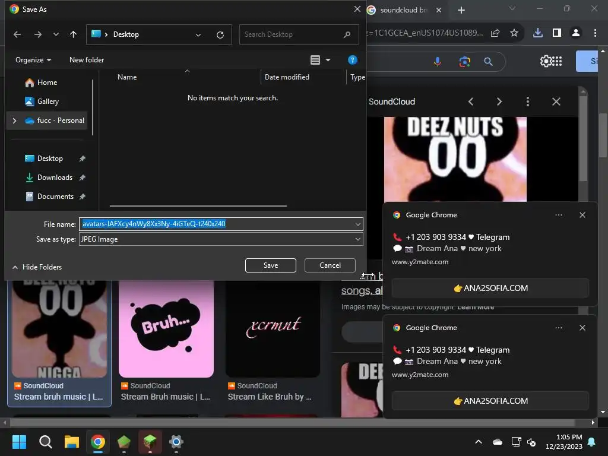Image resolution: width=608 pixels, height=456 pixels.
Task: Bookmark this page with the star
Action: tap(514, 33)
